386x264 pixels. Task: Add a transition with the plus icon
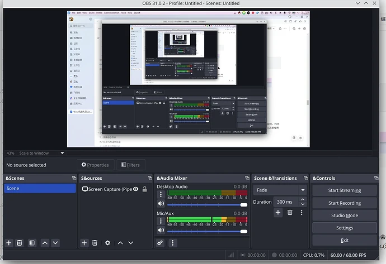click(x=278, y=212)
